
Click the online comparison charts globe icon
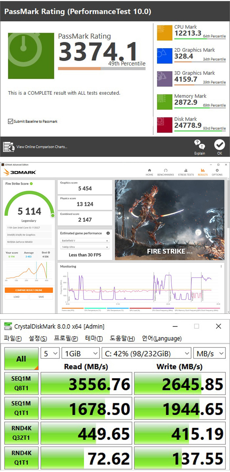point(9,147)
